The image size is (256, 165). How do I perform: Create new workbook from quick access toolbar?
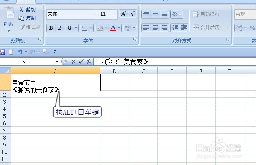point(11,52)
